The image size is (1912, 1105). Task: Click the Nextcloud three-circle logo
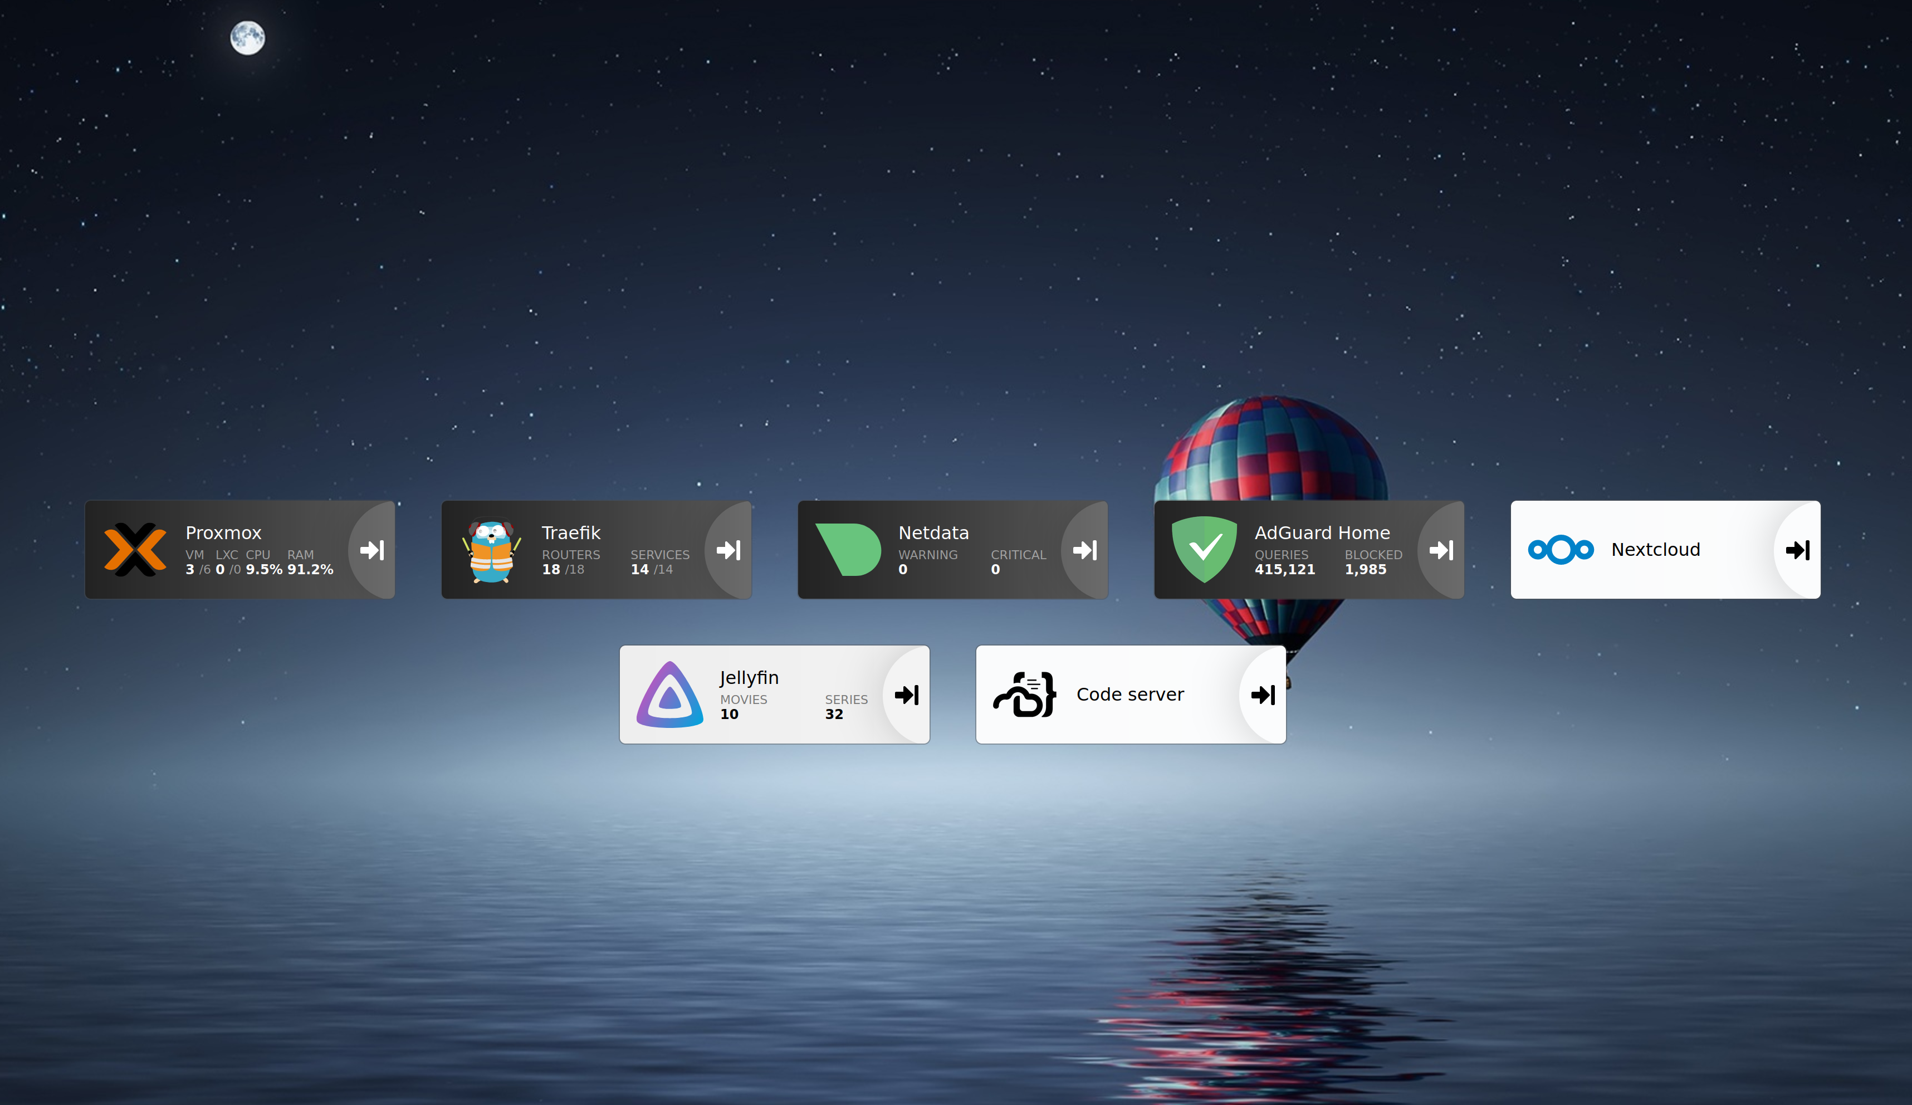(x=1560, y=550)
